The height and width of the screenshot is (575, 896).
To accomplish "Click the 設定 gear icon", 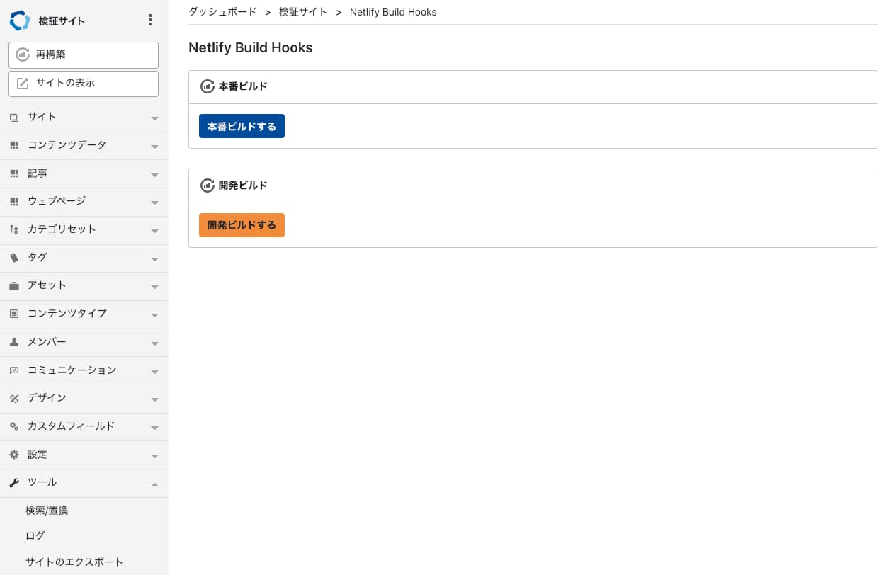I will tap(14, 455).
